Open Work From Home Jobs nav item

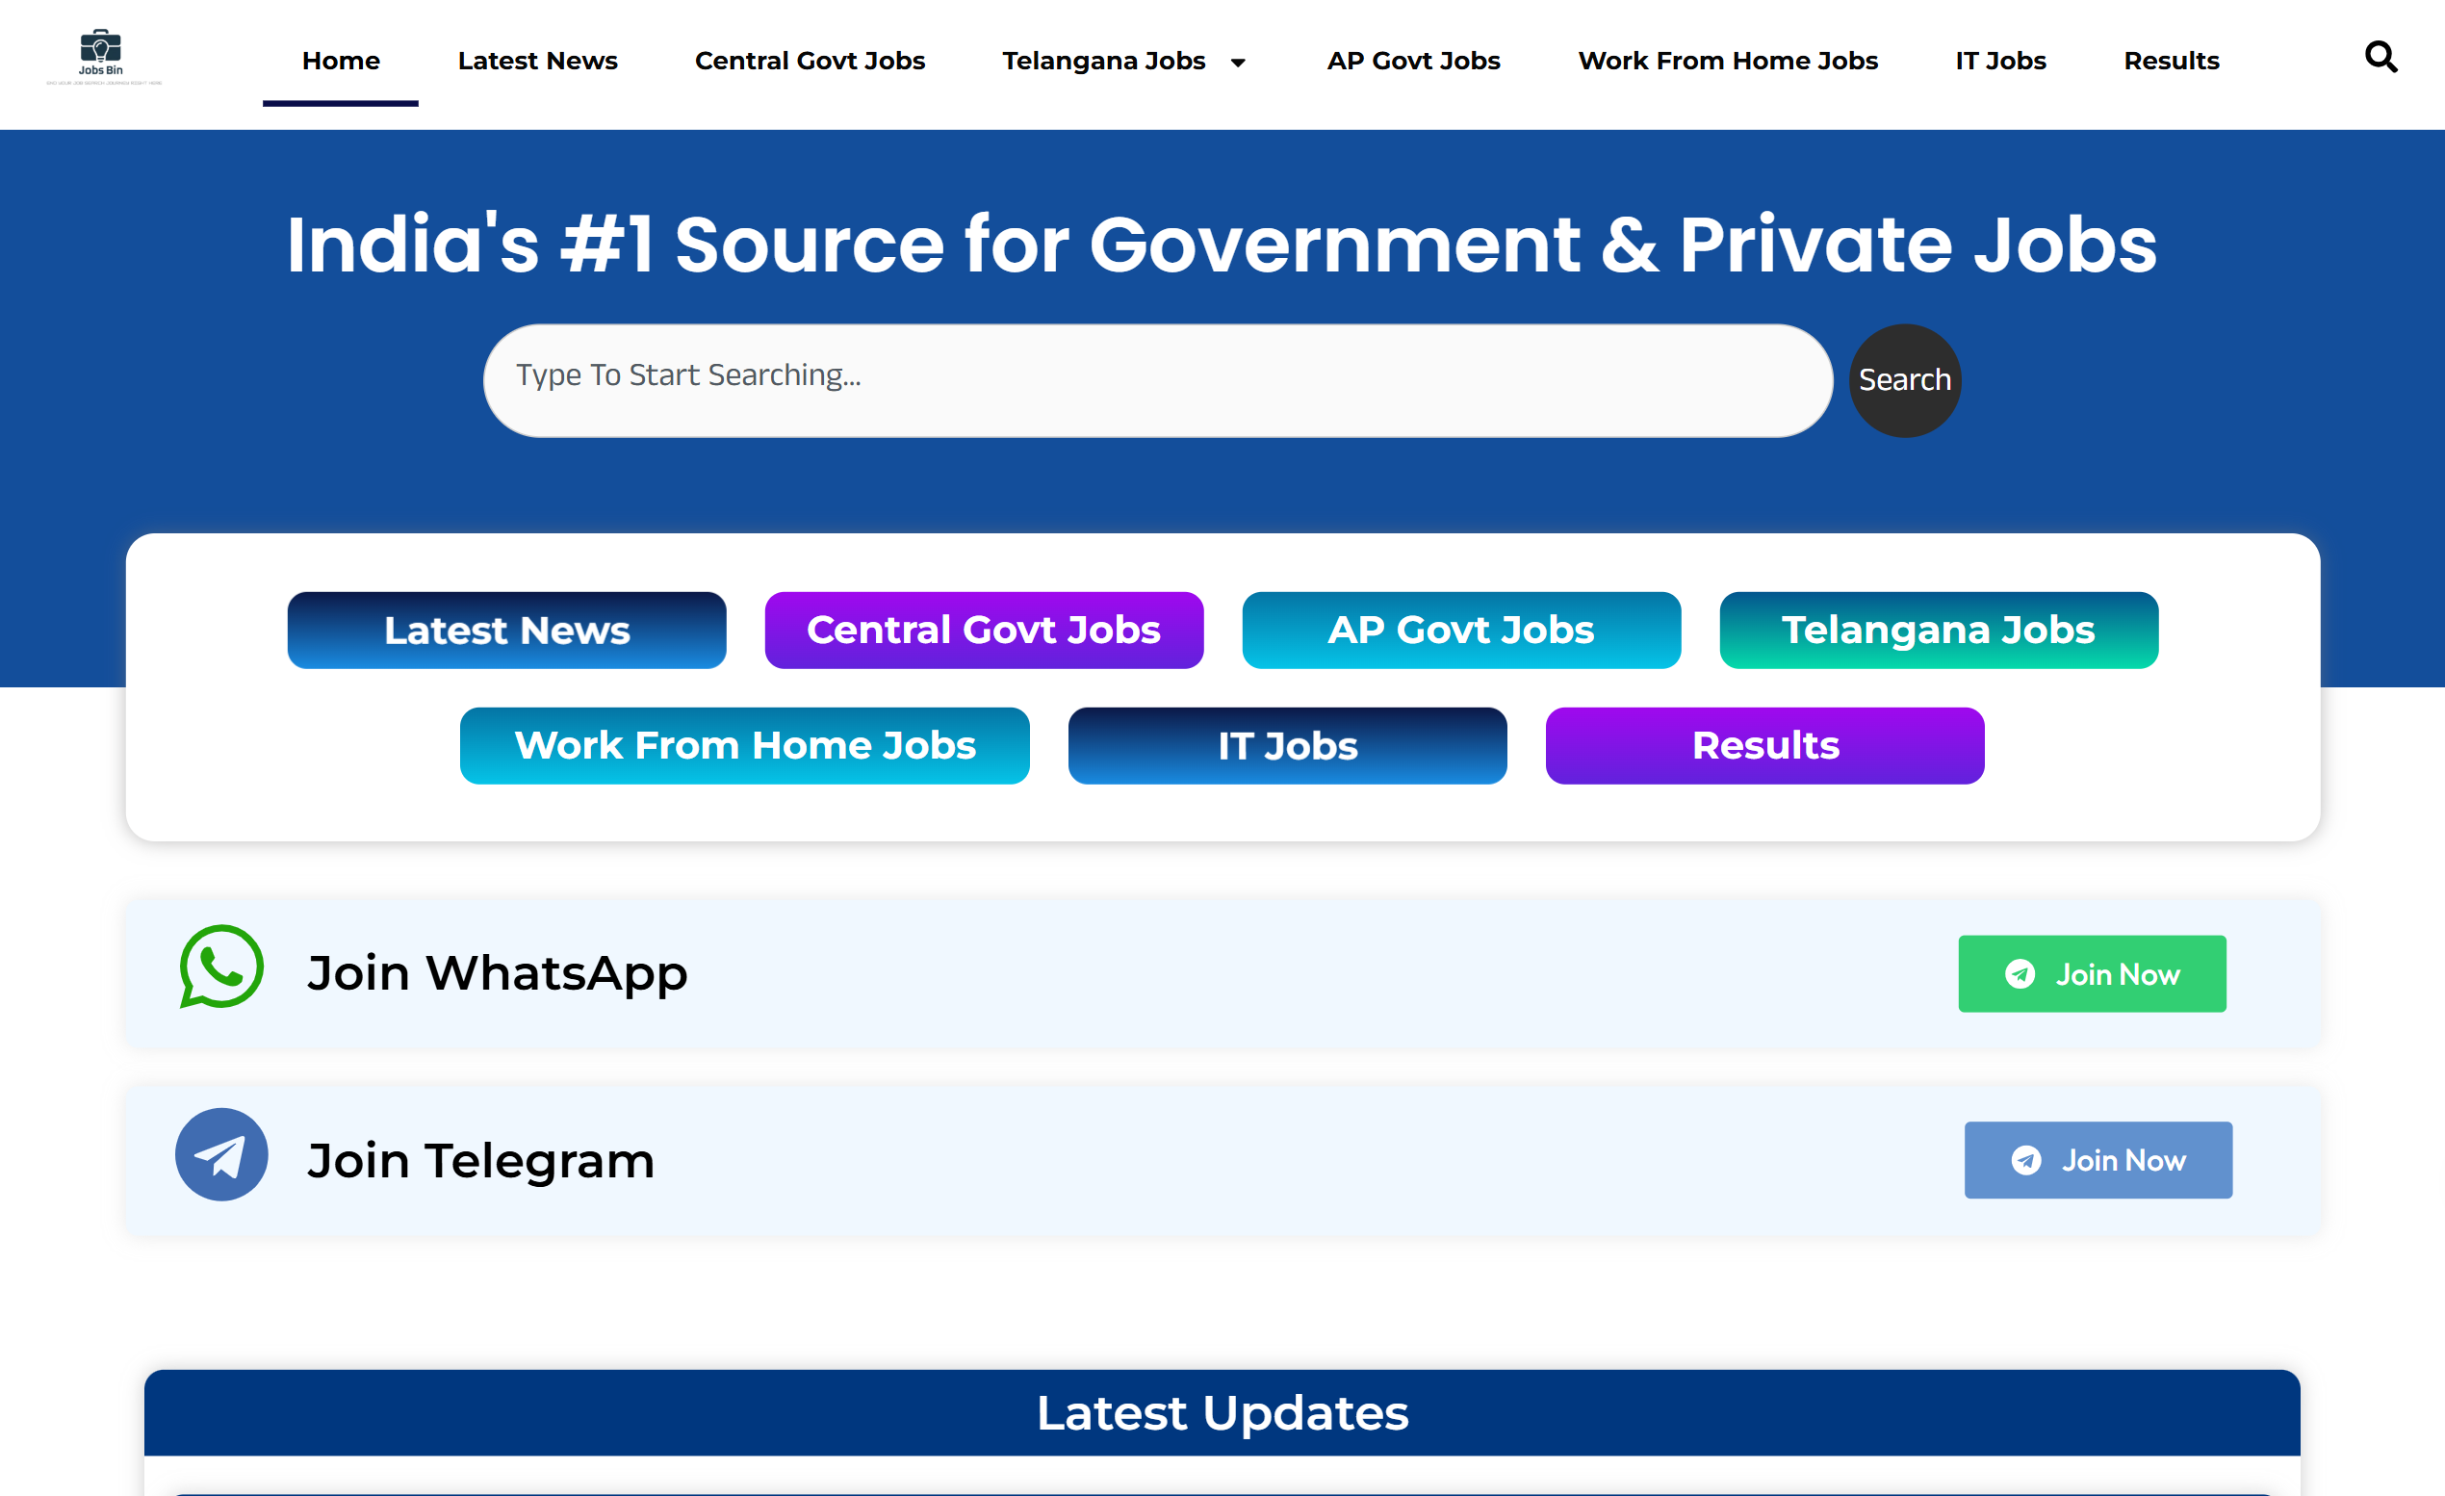1727,62
